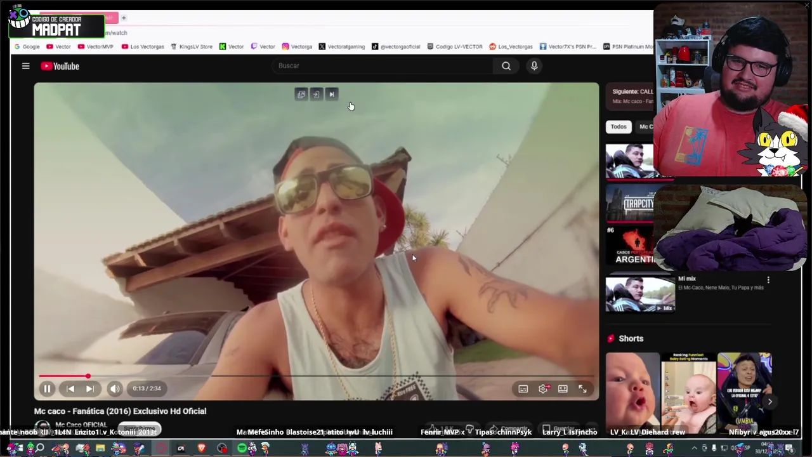Open Brave browser from the taskbar
This screenshot has width=812, height=457.
(202, 449)
